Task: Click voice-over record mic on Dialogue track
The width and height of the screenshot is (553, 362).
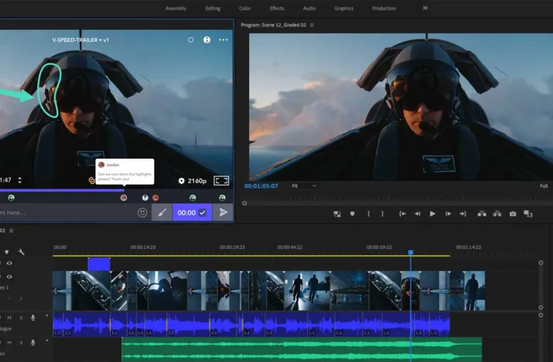Action: point(33,318)
